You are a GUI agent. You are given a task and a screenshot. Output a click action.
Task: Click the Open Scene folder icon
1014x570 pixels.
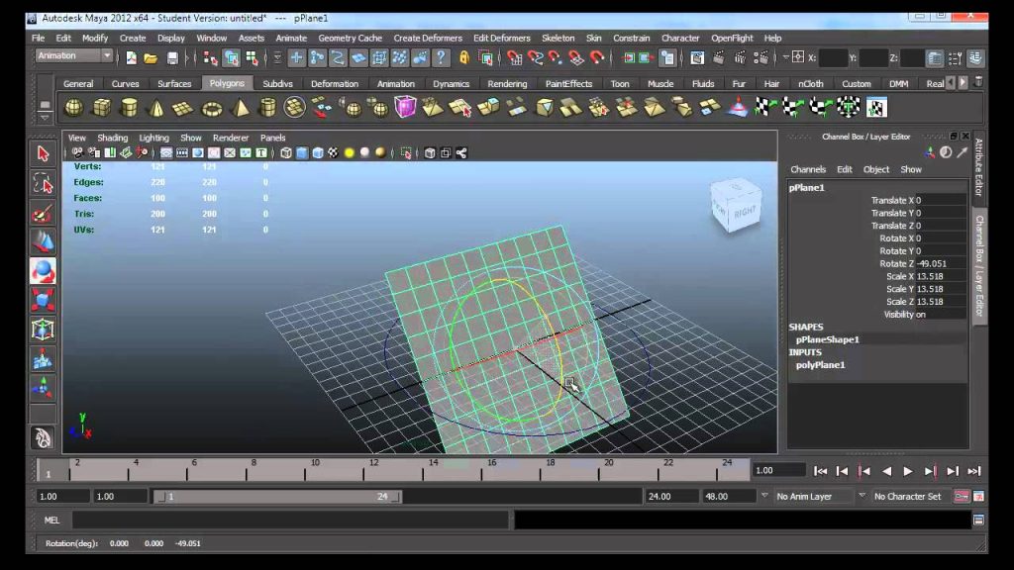151,58
